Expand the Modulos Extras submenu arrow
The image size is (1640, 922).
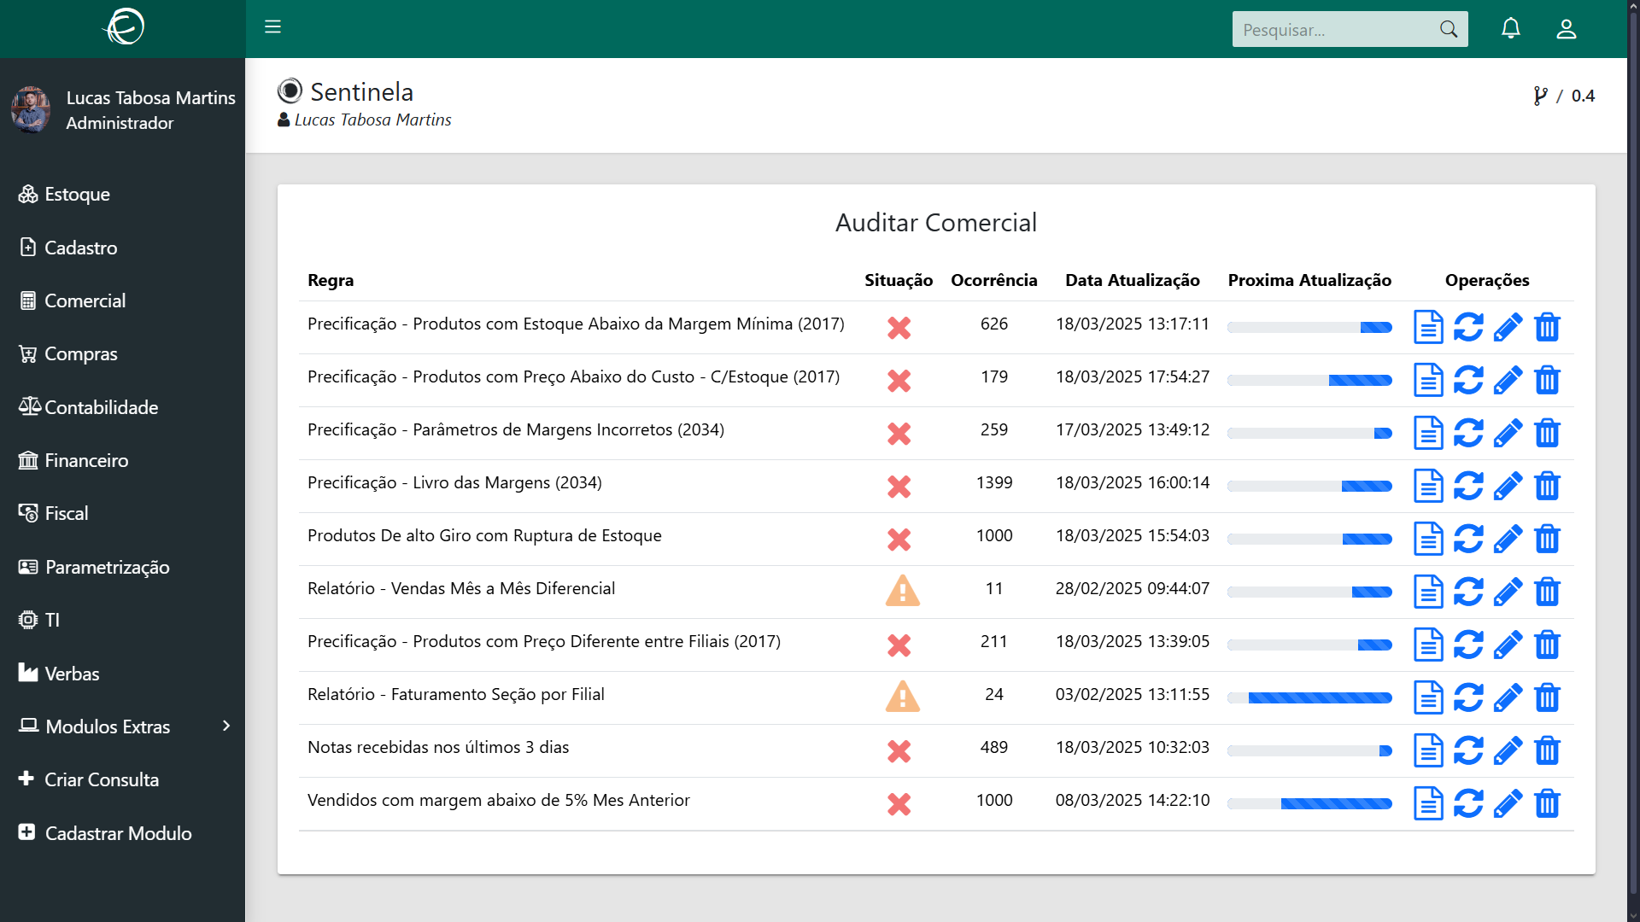226,726
